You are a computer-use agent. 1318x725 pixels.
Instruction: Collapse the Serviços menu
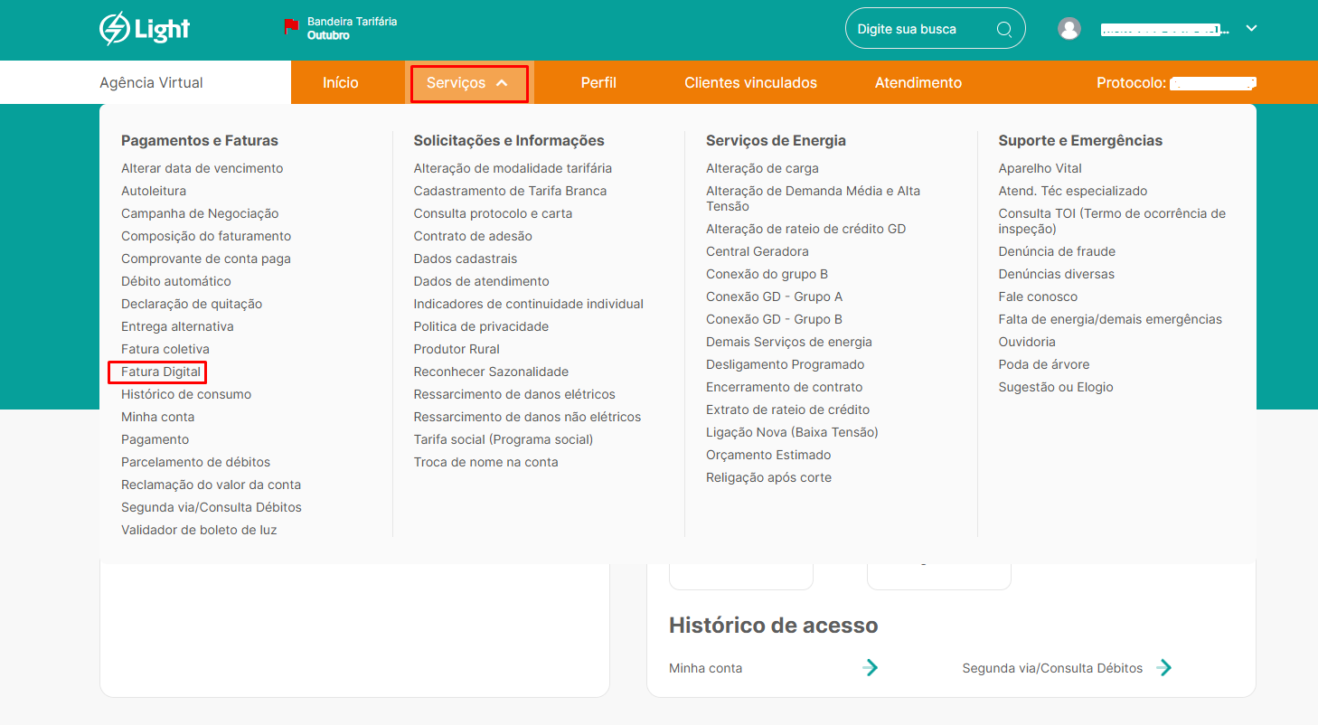tap(468, 83)
